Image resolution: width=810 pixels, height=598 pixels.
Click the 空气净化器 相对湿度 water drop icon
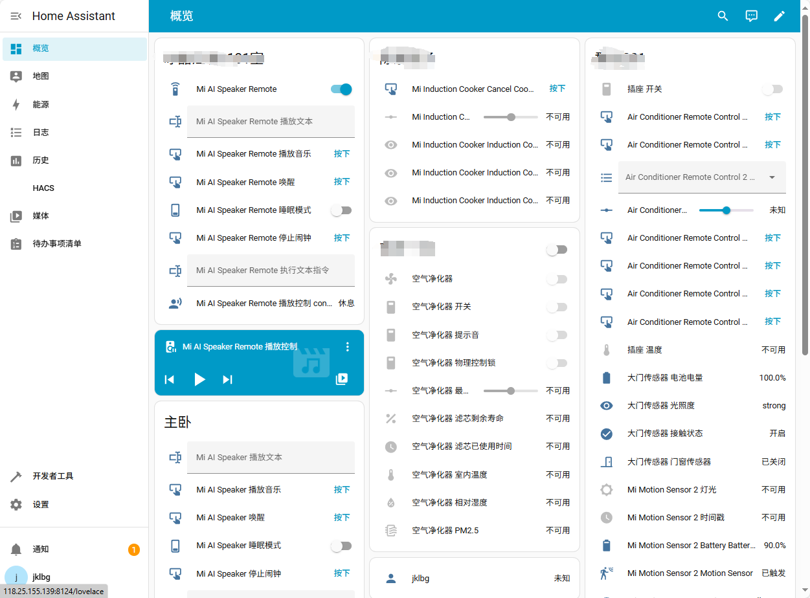pyautogui.click(x=391, y=502)
